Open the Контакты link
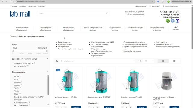This screenshot has width=193, height=108. (x=41, y=7)
